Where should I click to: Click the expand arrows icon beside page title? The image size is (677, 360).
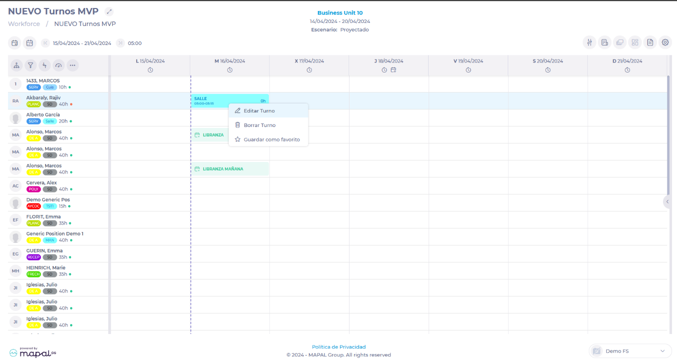(109, 12)
